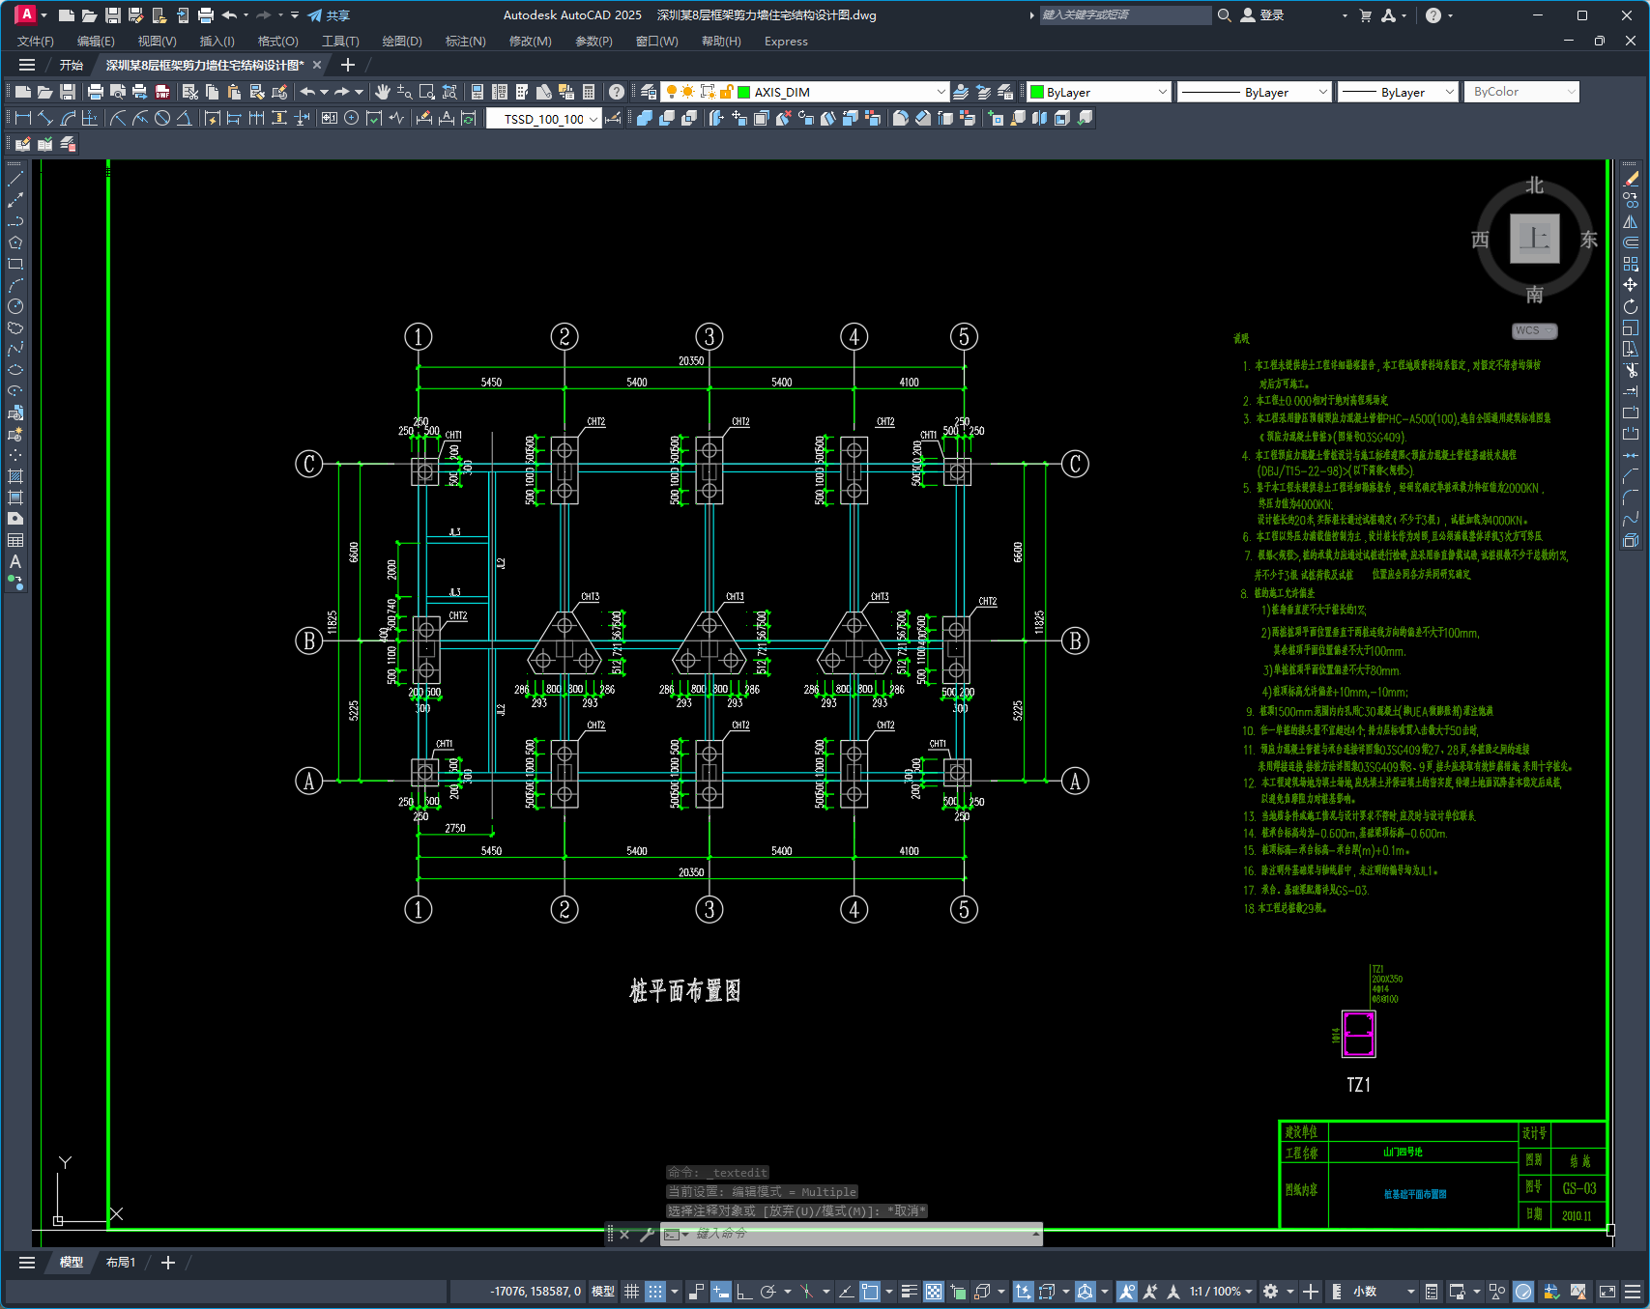
Task: Select the Rectangle tool in the draw toolbar
Action: click(15, 264)
